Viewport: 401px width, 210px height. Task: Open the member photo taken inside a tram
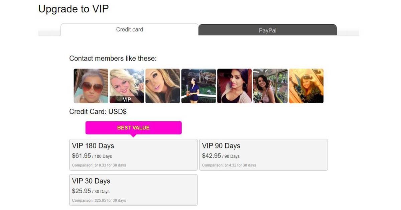pyautogui.click(x=270, y=86)
